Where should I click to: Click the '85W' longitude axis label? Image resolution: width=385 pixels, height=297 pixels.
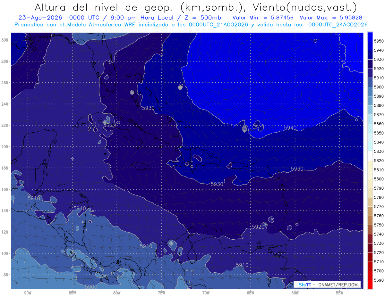(x=72, y=293)
